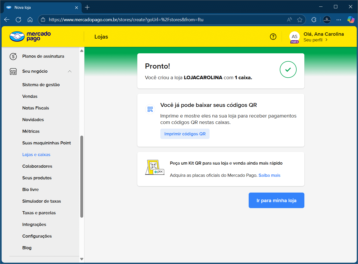The image size is (358, 264).
Task: Click the Planos de assinatura dollar icon
Action: pos(13,56)
